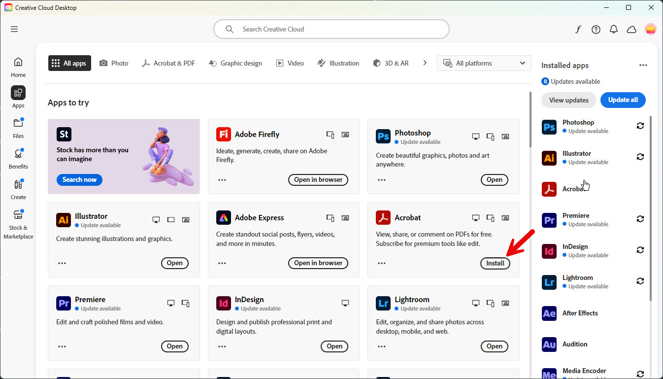Click the 'Apps to try' heading
The height and width of the screenshot is (379, 663).
(68, 103)
